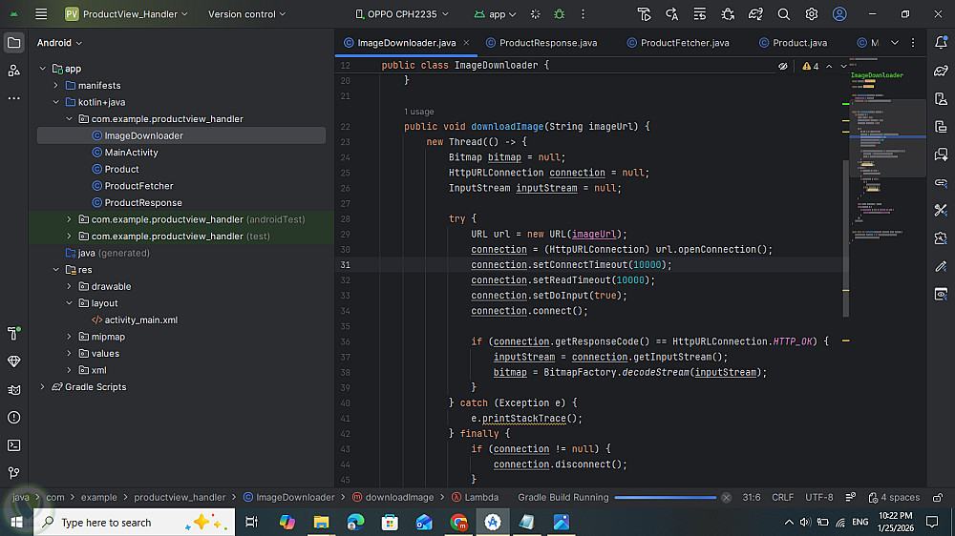The height and width of the screenshot is (536, 955).
Task: Click the Debug app bug icon
Action: [x=560, y=14]
